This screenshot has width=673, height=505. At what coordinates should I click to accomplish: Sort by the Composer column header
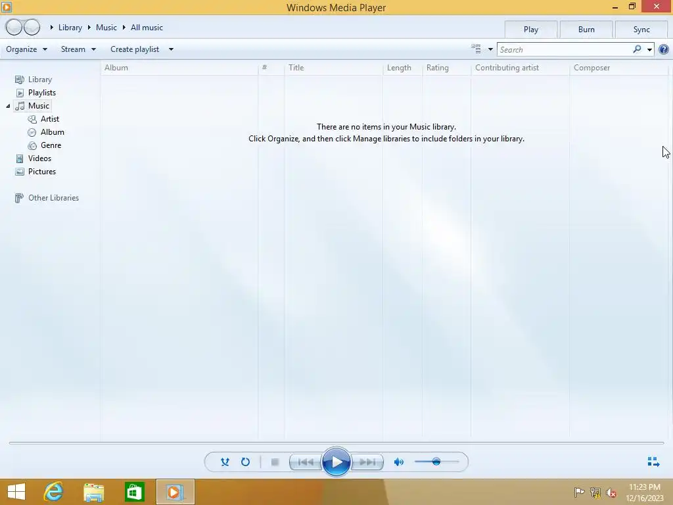[x=618, y=68]
